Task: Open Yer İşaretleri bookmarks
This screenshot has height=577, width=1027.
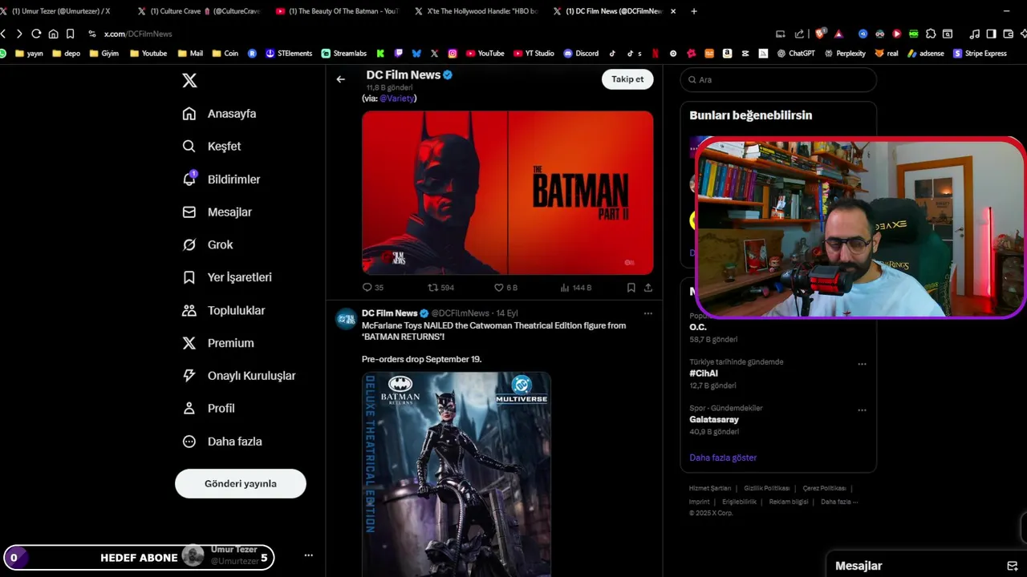Action: (x=227, y=277)
